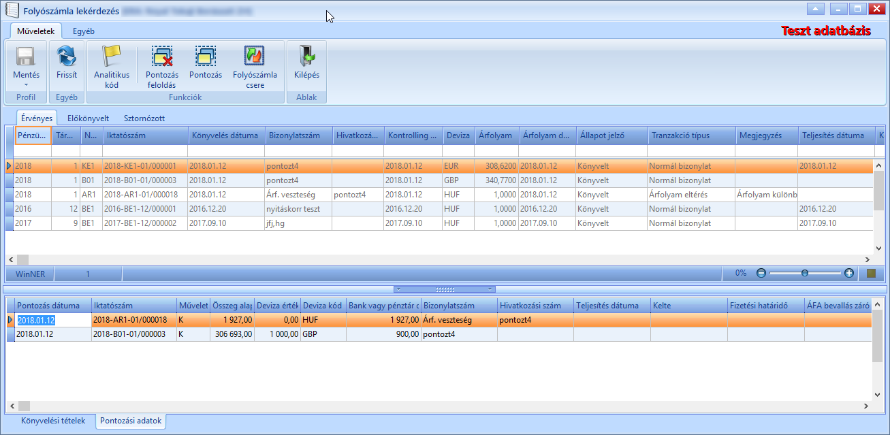Click the Mentés save icon
This screenshot has height=435, width=890.
click(26, 56)
